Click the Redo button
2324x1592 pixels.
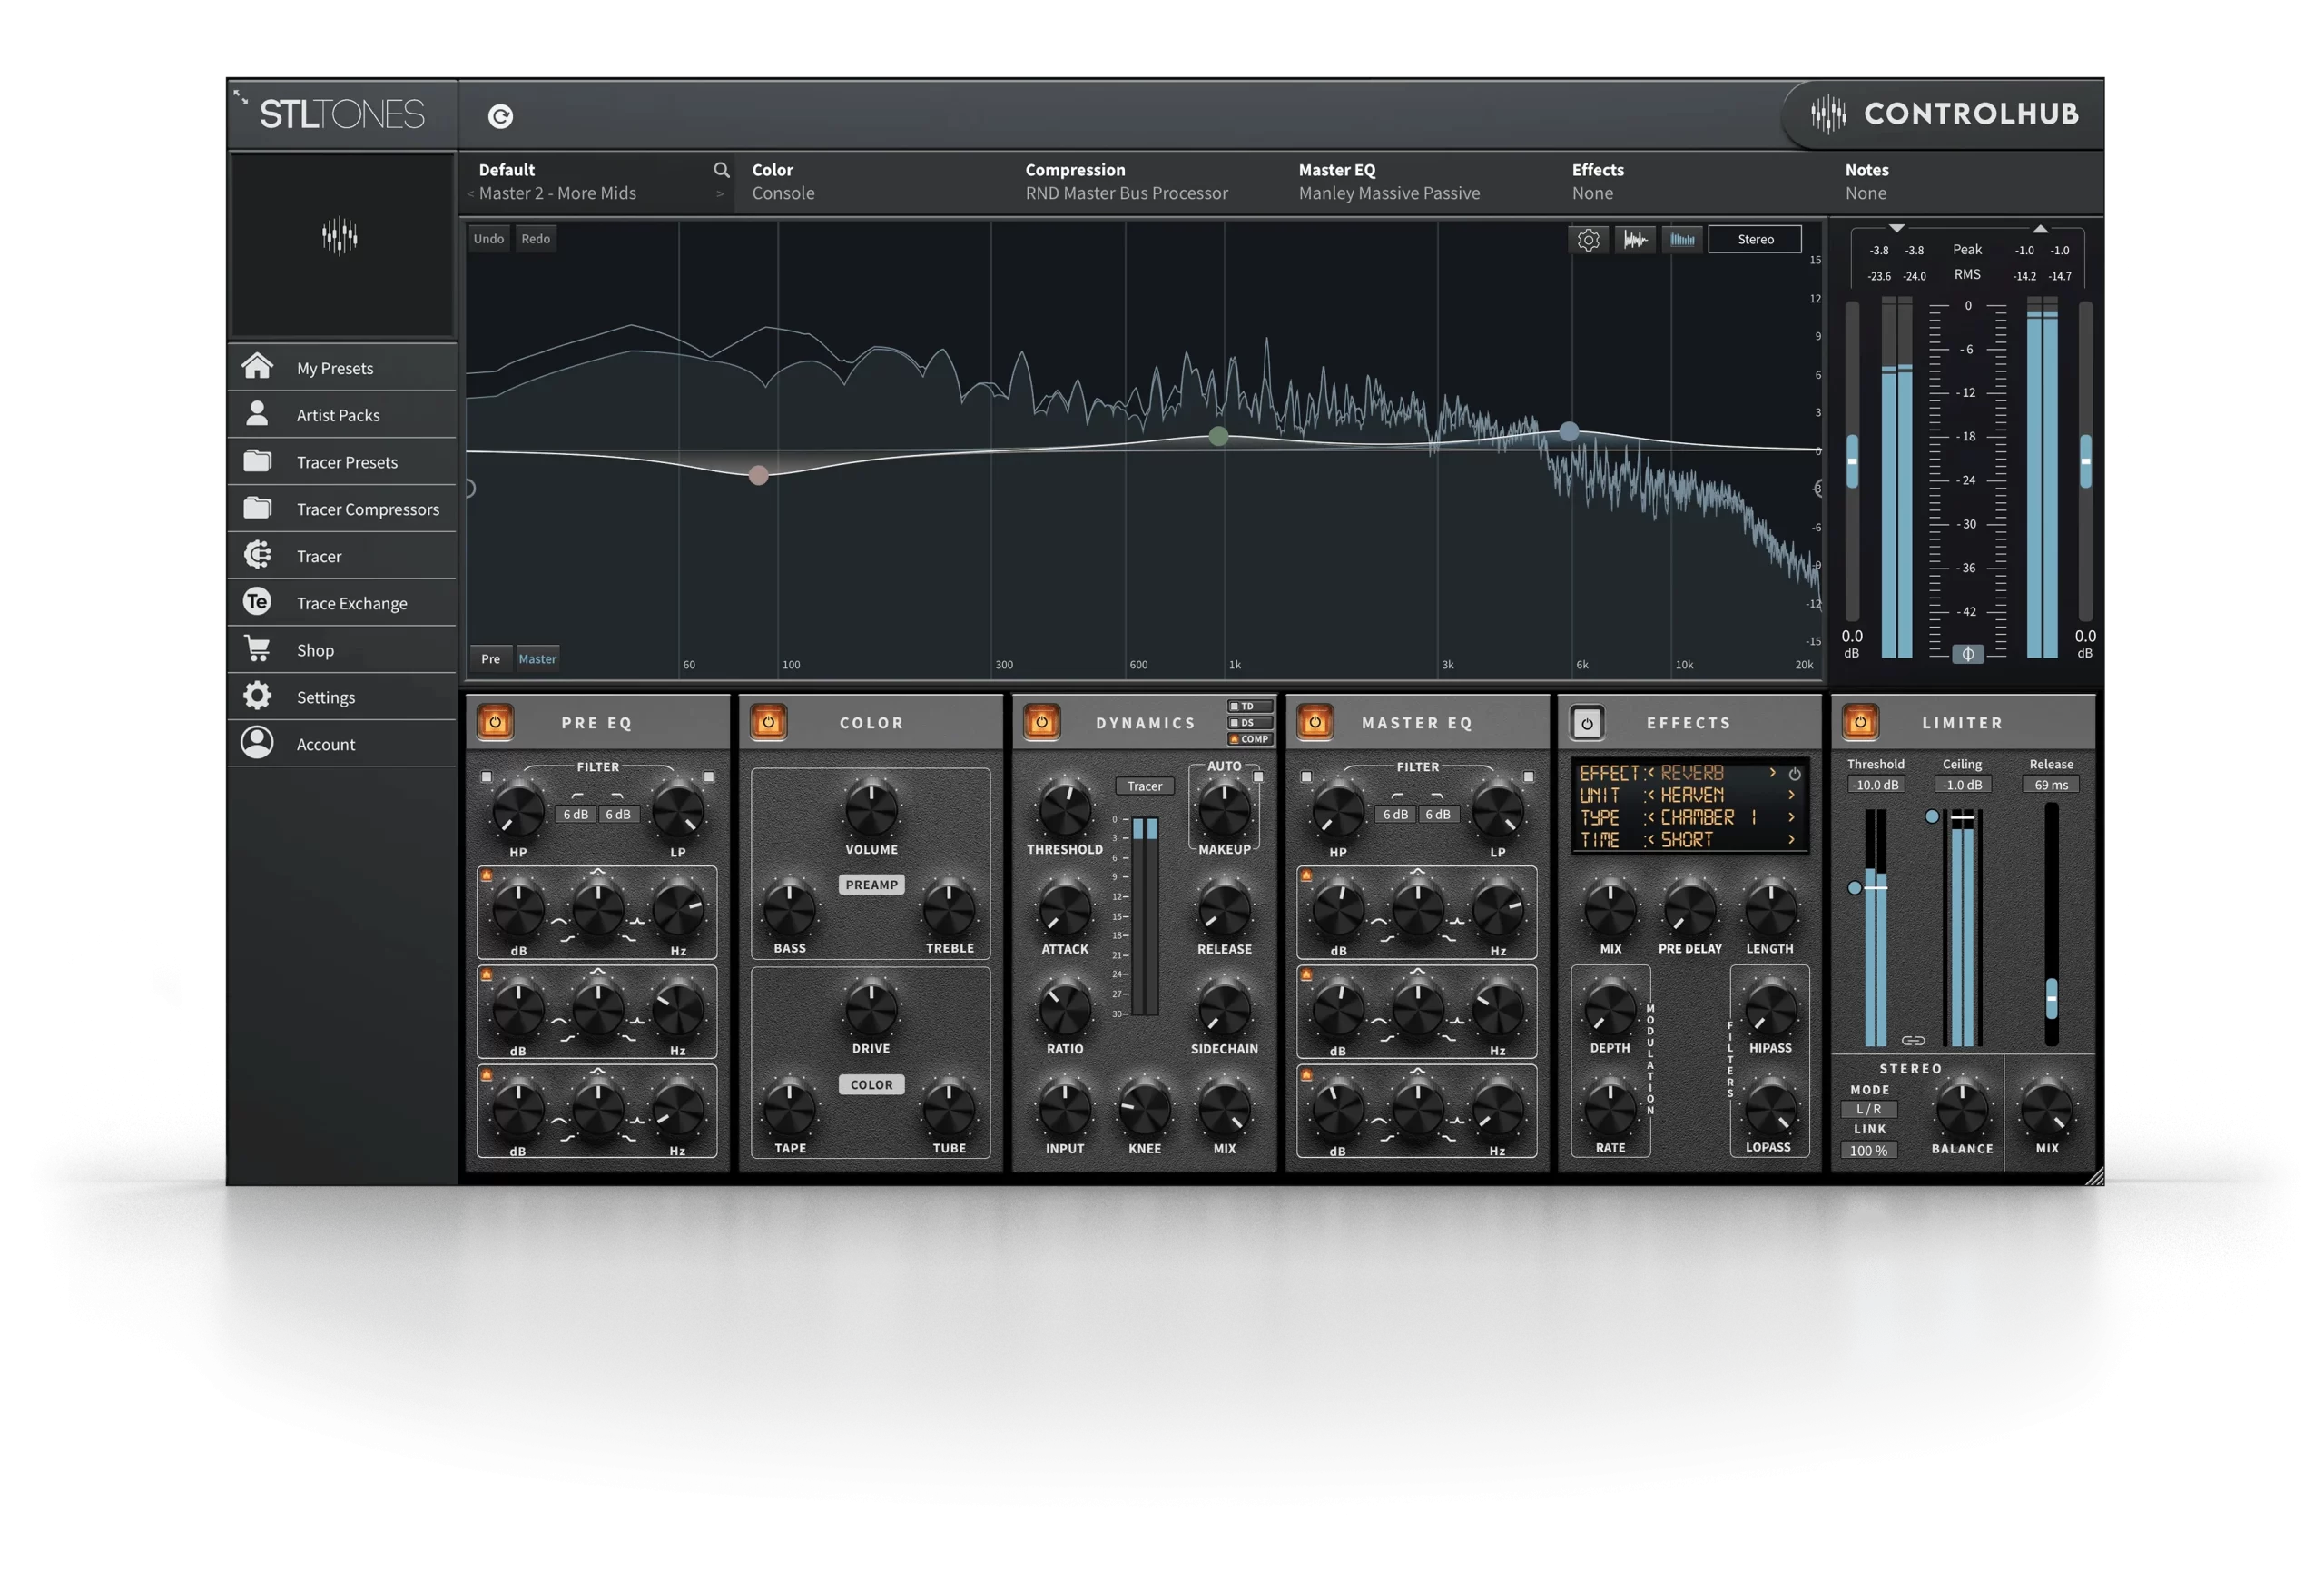(x=536, y=239)
